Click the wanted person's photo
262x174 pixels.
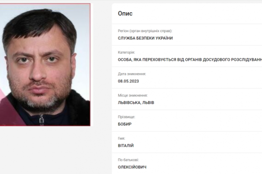pyautogui.click(x=45, y=65)
